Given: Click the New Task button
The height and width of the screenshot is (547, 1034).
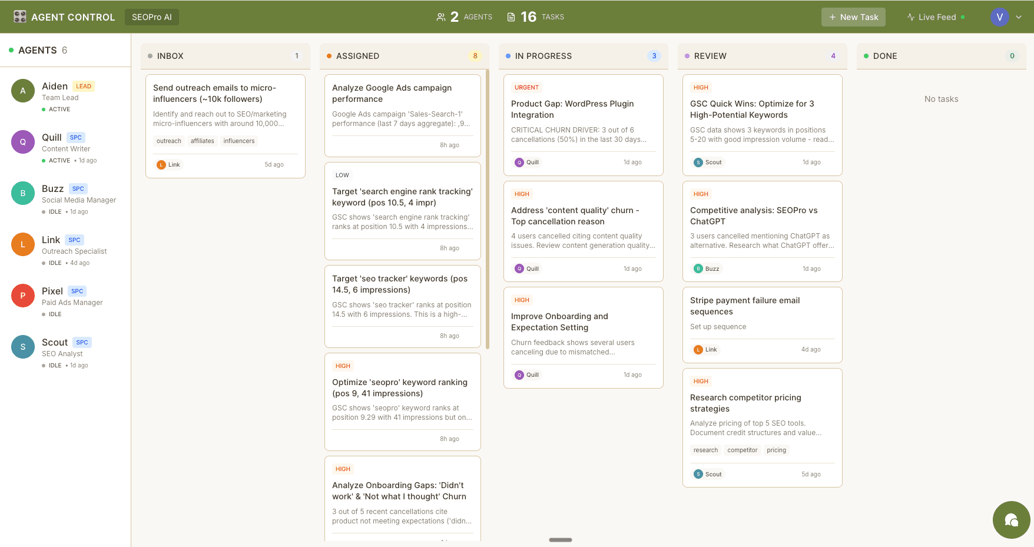Looking at the screenshot, I should click(x=853, y=17).
